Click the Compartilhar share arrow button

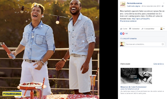click(148, 29)
